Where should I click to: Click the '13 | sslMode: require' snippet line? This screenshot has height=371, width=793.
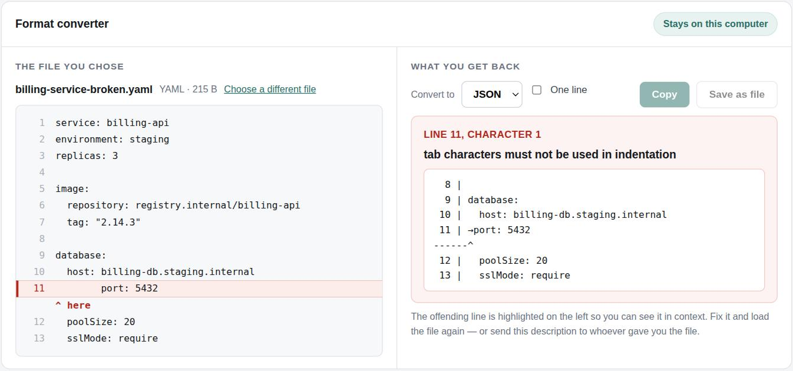pyautogui.click(x=504, y=276)
